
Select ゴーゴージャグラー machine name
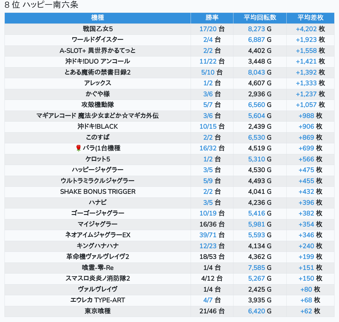98,213
